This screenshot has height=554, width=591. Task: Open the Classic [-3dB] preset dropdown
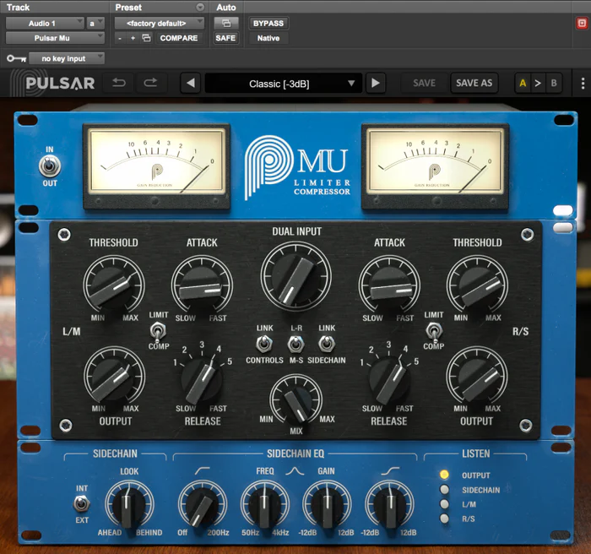click(x=284, y=83)
